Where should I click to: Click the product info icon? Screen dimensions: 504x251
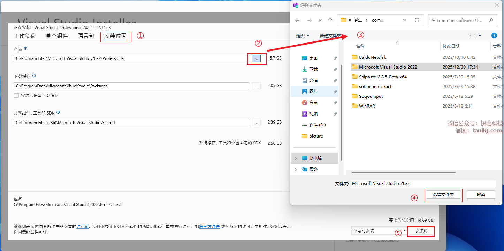pyautogui.click(x=26, y=48)
